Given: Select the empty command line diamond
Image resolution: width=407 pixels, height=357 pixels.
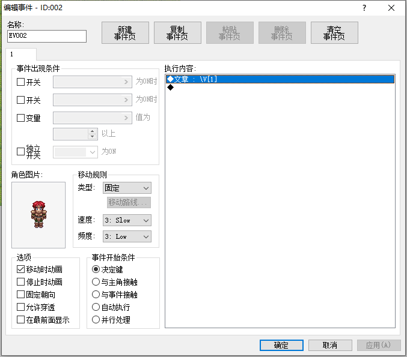Looking at the screenshot, I should pyautogui.click(x=171, y=88).
